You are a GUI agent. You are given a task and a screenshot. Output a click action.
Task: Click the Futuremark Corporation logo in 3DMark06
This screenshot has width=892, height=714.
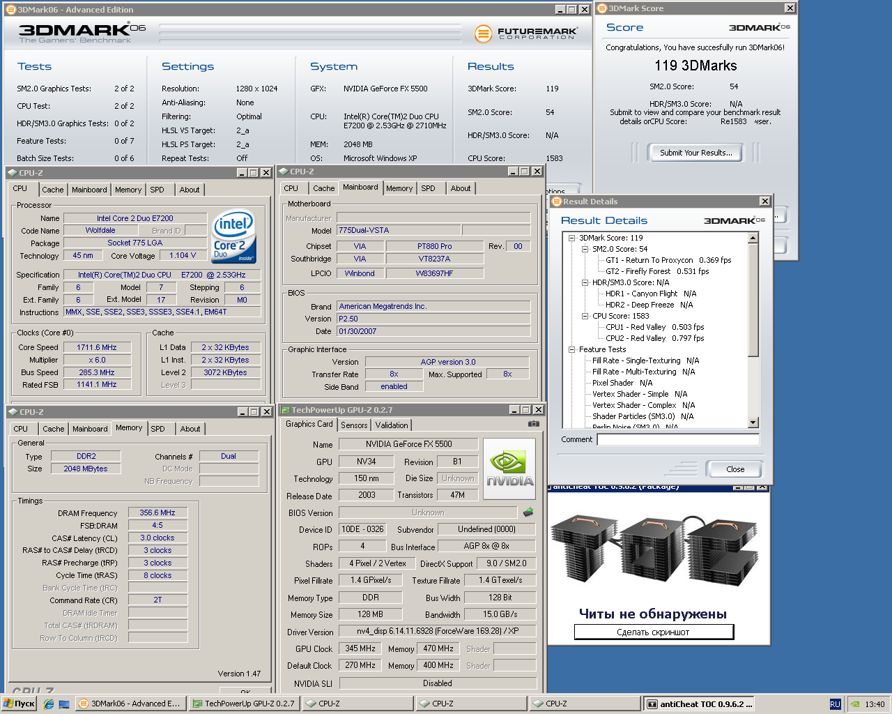(526, 33)
